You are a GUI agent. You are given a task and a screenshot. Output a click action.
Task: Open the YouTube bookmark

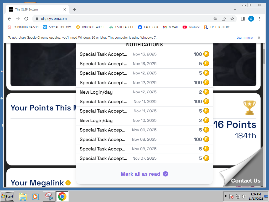[191, 27]
